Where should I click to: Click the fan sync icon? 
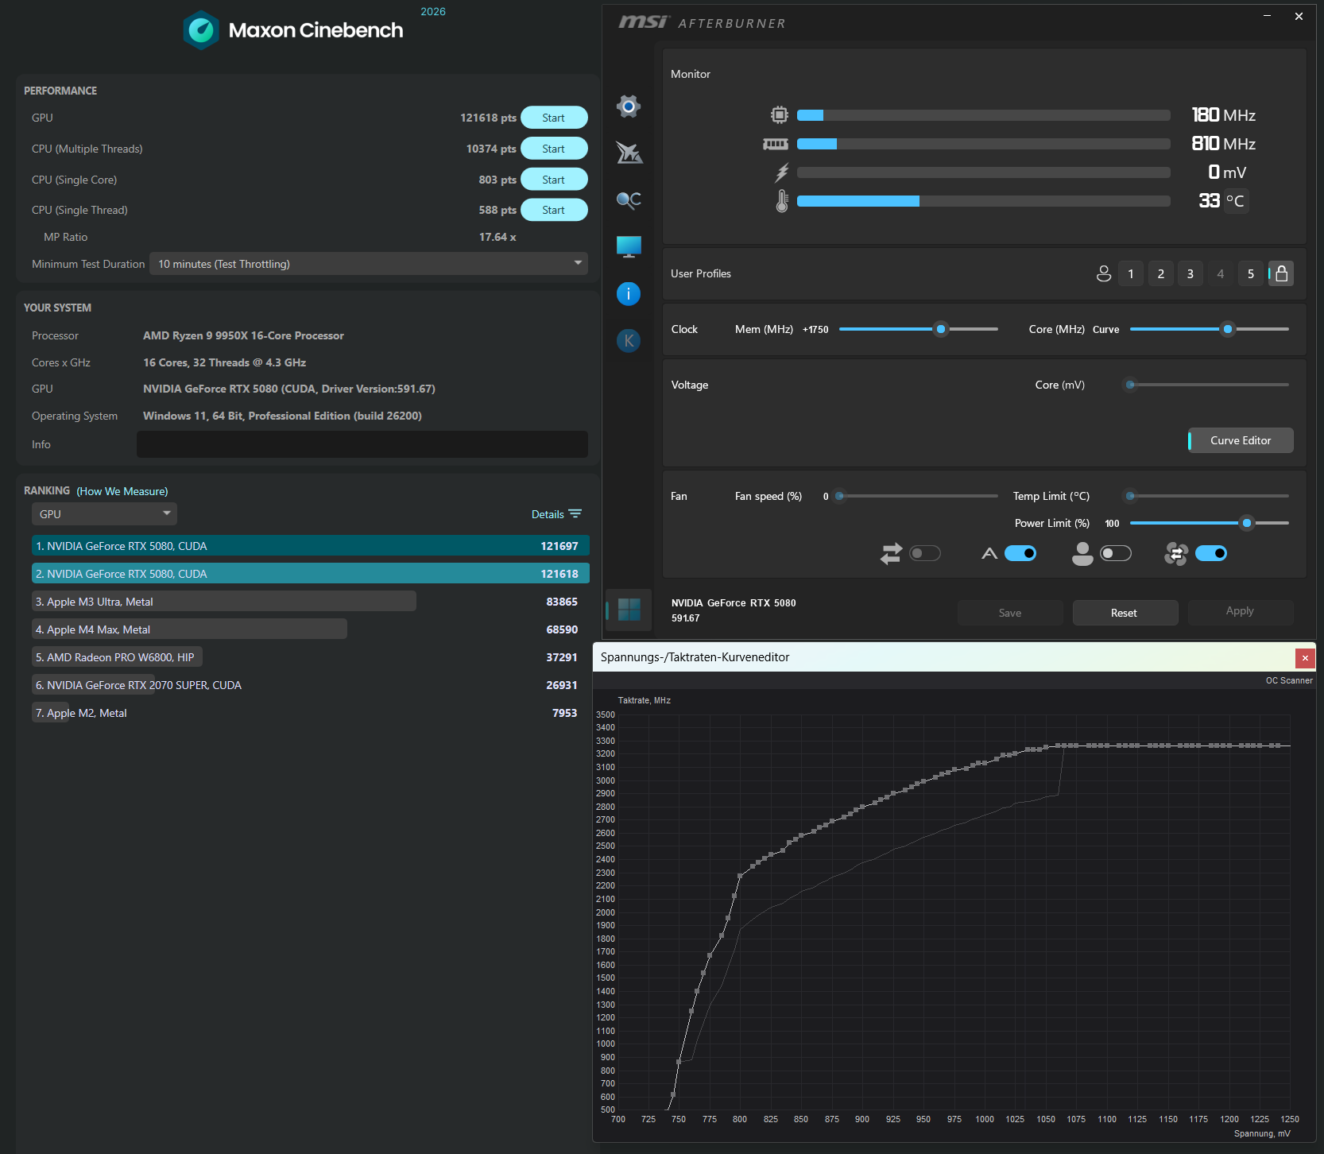point(1176,553)
